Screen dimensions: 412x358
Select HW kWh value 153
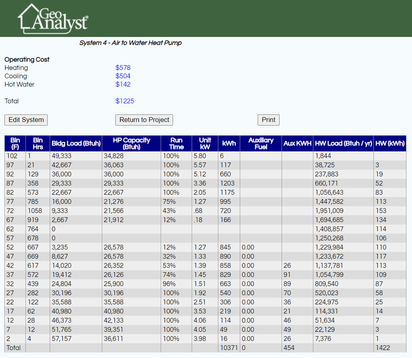click(381, 211)
